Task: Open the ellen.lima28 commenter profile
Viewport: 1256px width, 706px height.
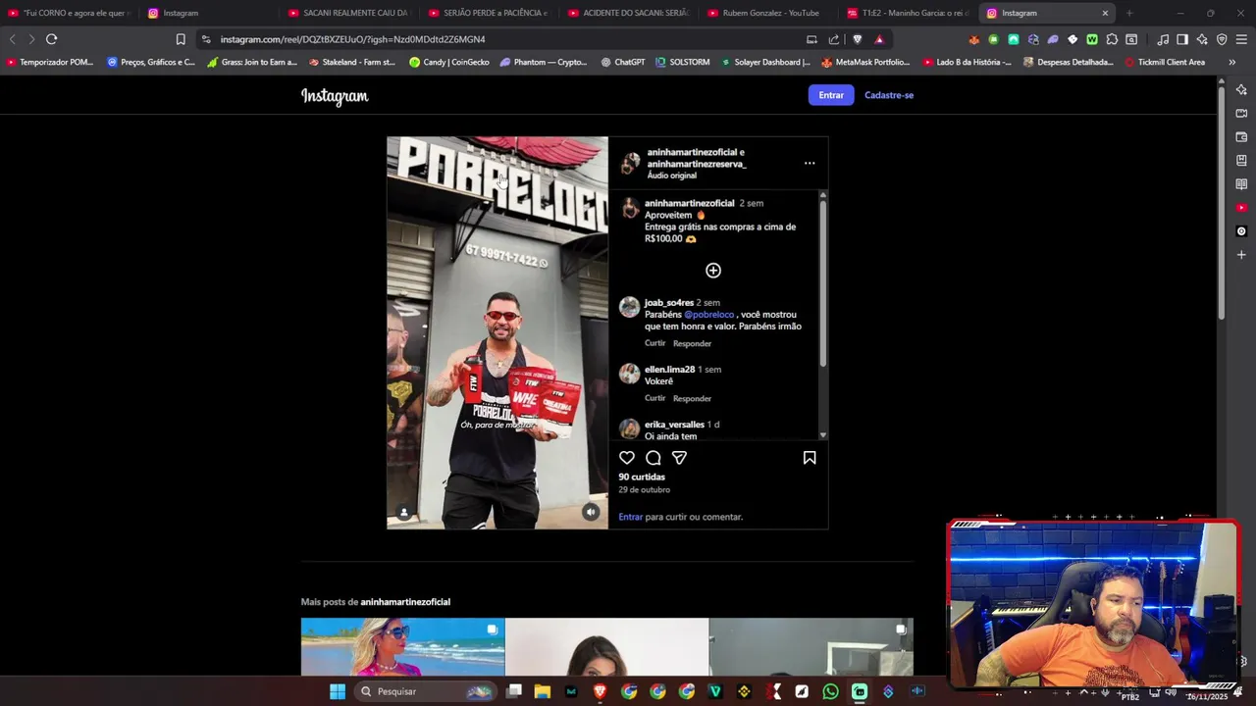Action: 669,370
